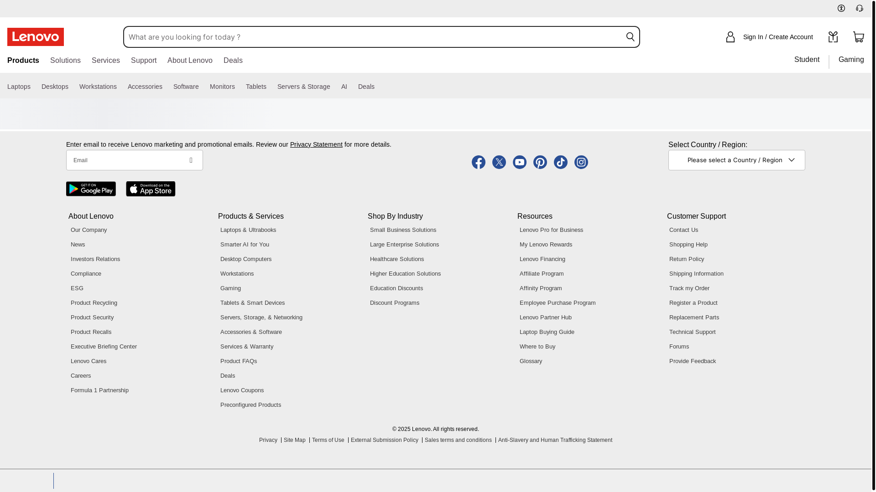Select the Workstations subcategory tab
876x492 pixels.
pos(98,87)
